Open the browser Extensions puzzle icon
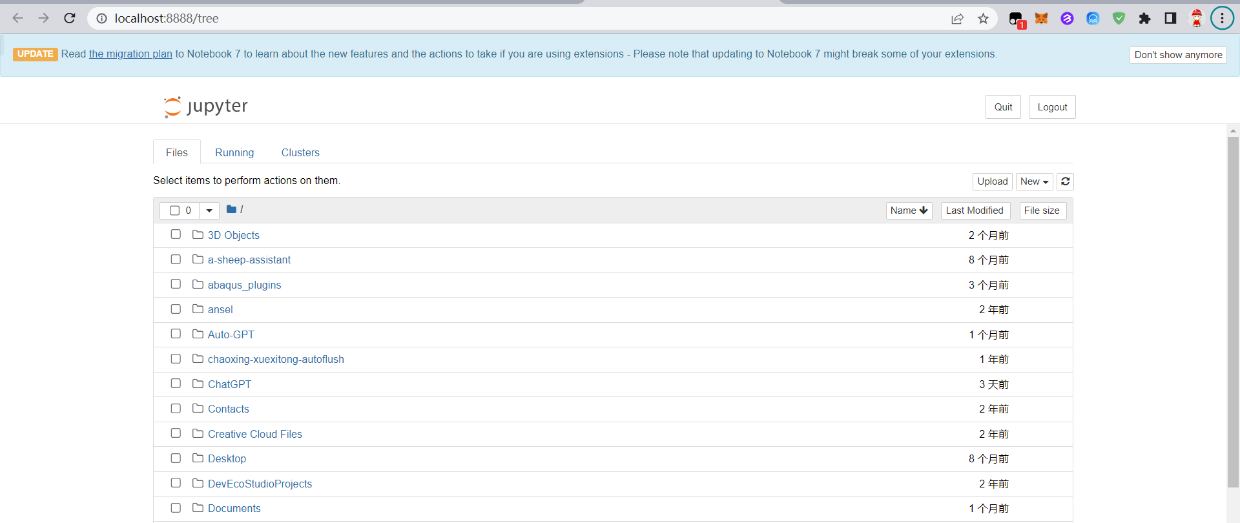 click(x=1144, y=19)
